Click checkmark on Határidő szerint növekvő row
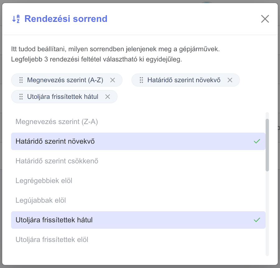The height and width of the screenshot is (268, 280). [x=257, y=141]
